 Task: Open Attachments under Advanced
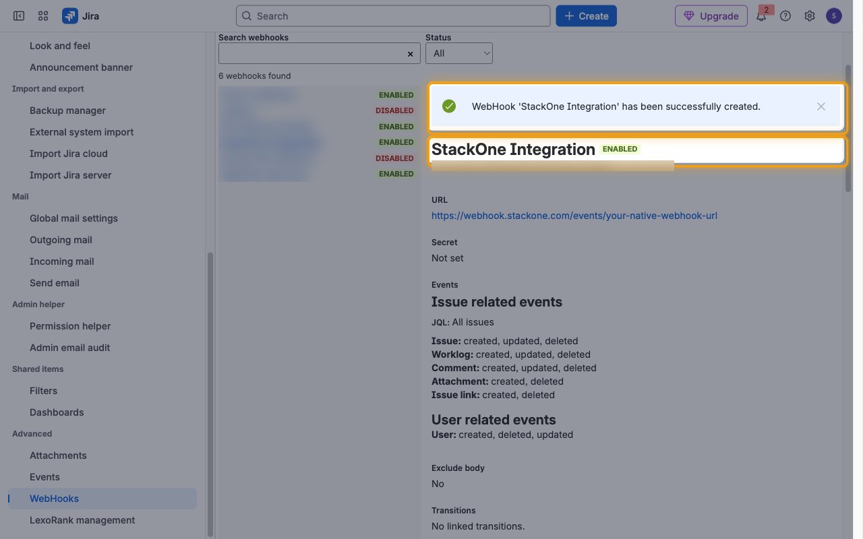pyautogui.click(x=58, y=455)
